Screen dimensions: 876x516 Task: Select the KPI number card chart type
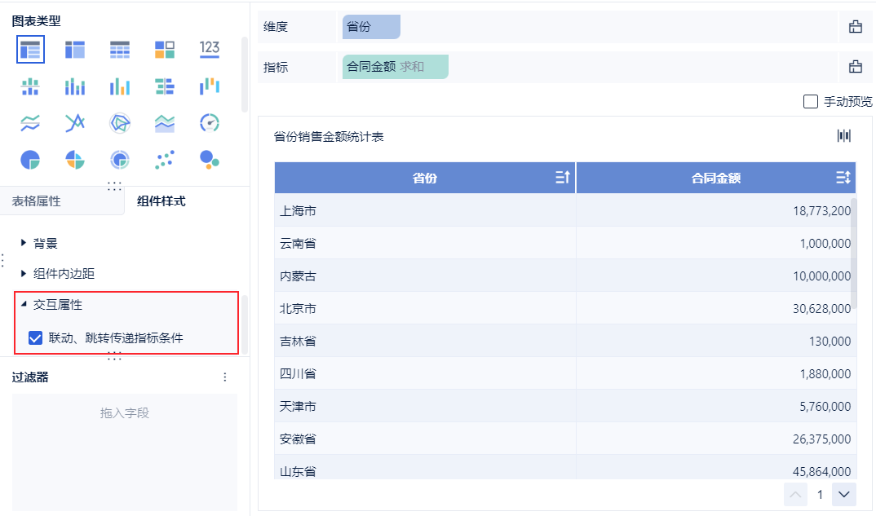[210, 49]
